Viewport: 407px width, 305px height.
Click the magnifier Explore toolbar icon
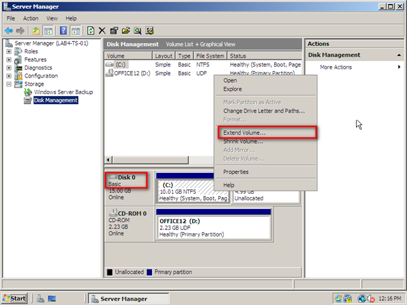137,31
